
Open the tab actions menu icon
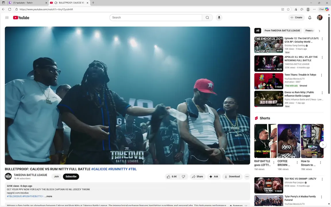click(x=3, y=3)
